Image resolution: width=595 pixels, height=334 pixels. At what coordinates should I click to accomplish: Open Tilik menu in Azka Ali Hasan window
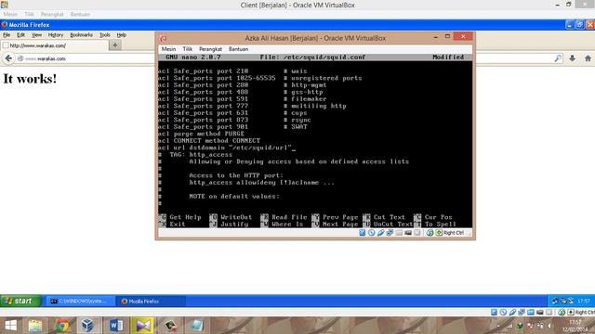(188, 49)
